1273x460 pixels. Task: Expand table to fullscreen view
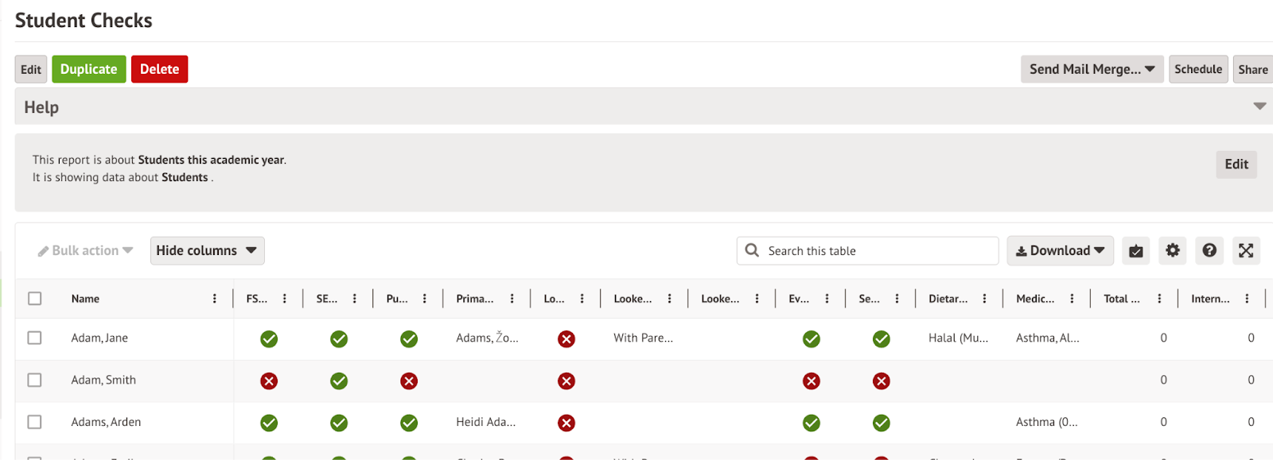[x=1245, y=250]
